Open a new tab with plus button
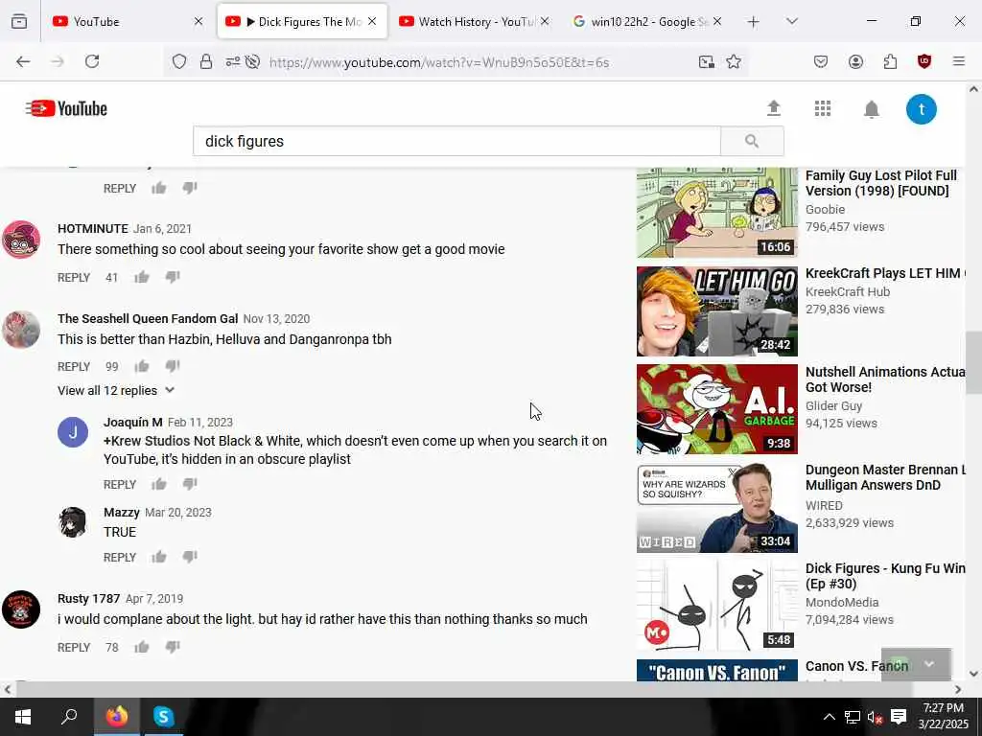The height and width of the screenshot is (736, 982). (754, 22)
